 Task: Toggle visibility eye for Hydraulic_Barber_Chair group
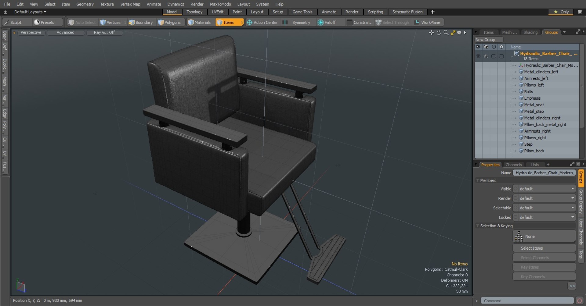tap(478, 56)
